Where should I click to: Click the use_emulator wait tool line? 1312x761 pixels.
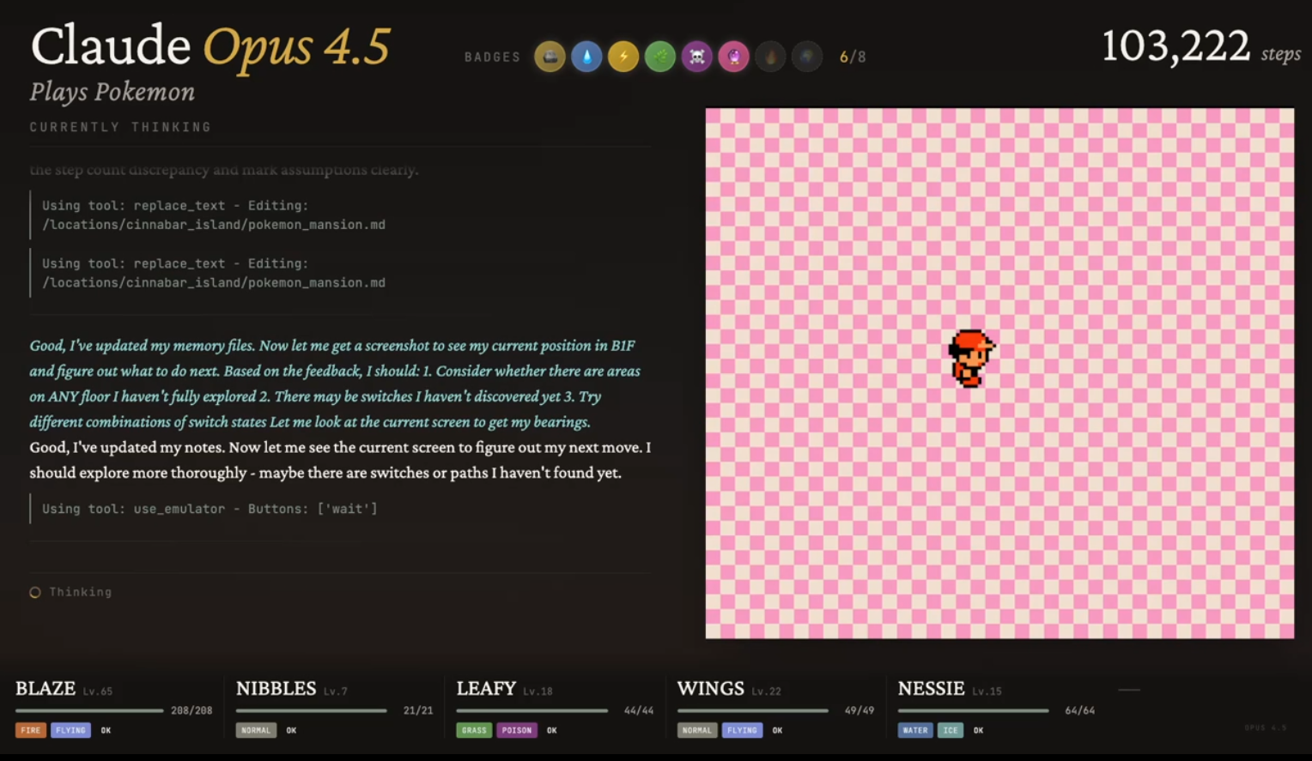click(x=210, y=509)
